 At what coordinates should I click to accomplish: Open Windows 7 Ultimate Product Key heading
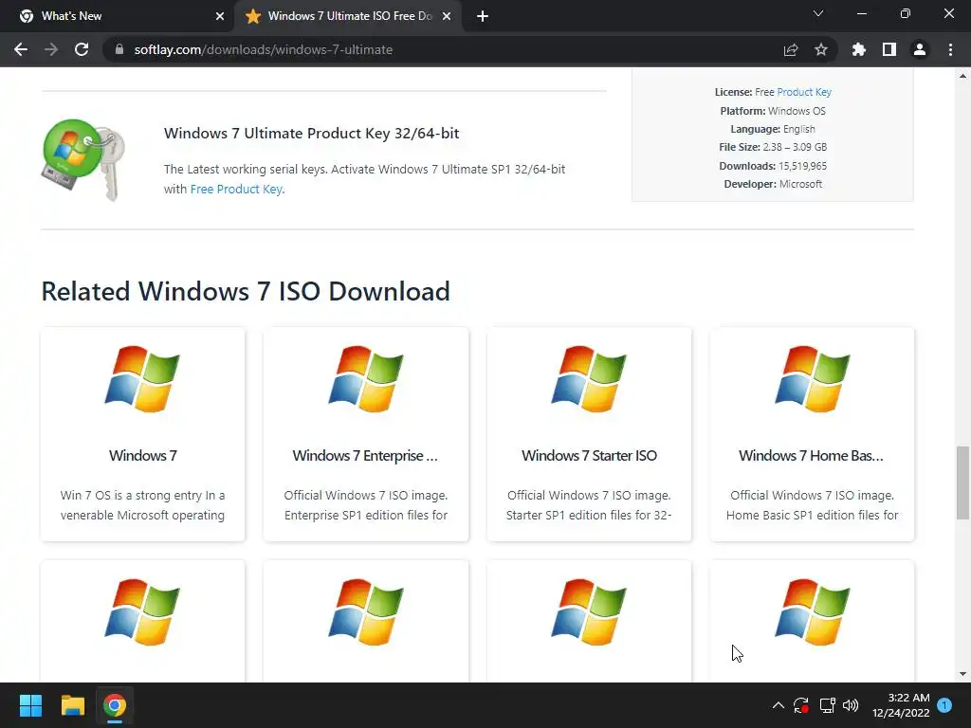pyautogui.click(x=311, y=133)
